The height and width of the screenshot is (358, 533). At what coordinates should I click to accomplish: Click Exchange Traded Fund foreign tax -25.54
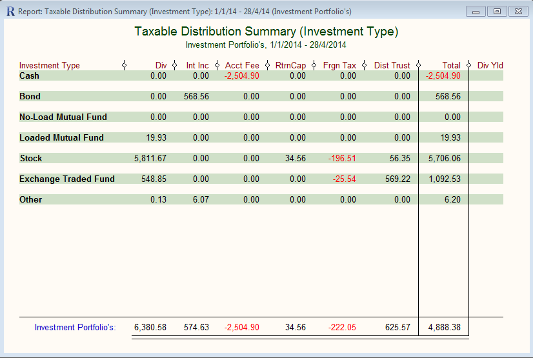pos(345,179)
